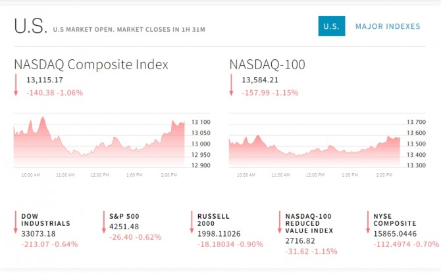Open the NASDAQ-100 heading link
Screen dimensions: 441x280
tap(267, 65)
